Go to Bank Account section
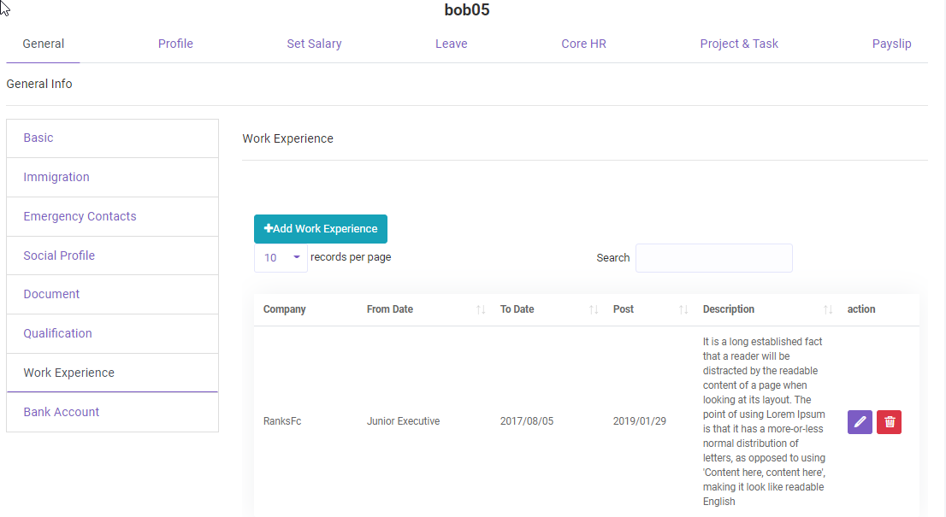The width and height of the screenshot is (946, 517). (62, 412)
